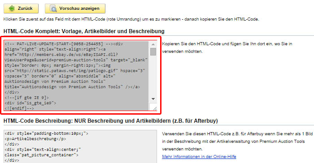Click code line with if gte IE 9

tap(26, 98)
